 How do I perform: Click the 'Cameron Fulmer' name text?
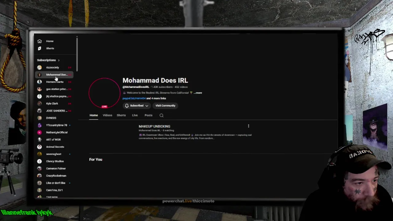(56, 168)
